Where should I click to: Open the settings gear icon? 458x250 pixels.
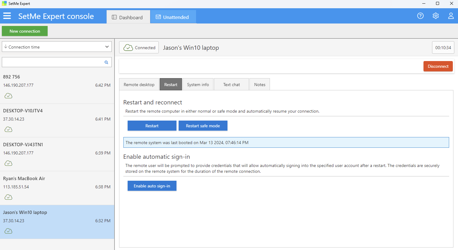[436, 16]
